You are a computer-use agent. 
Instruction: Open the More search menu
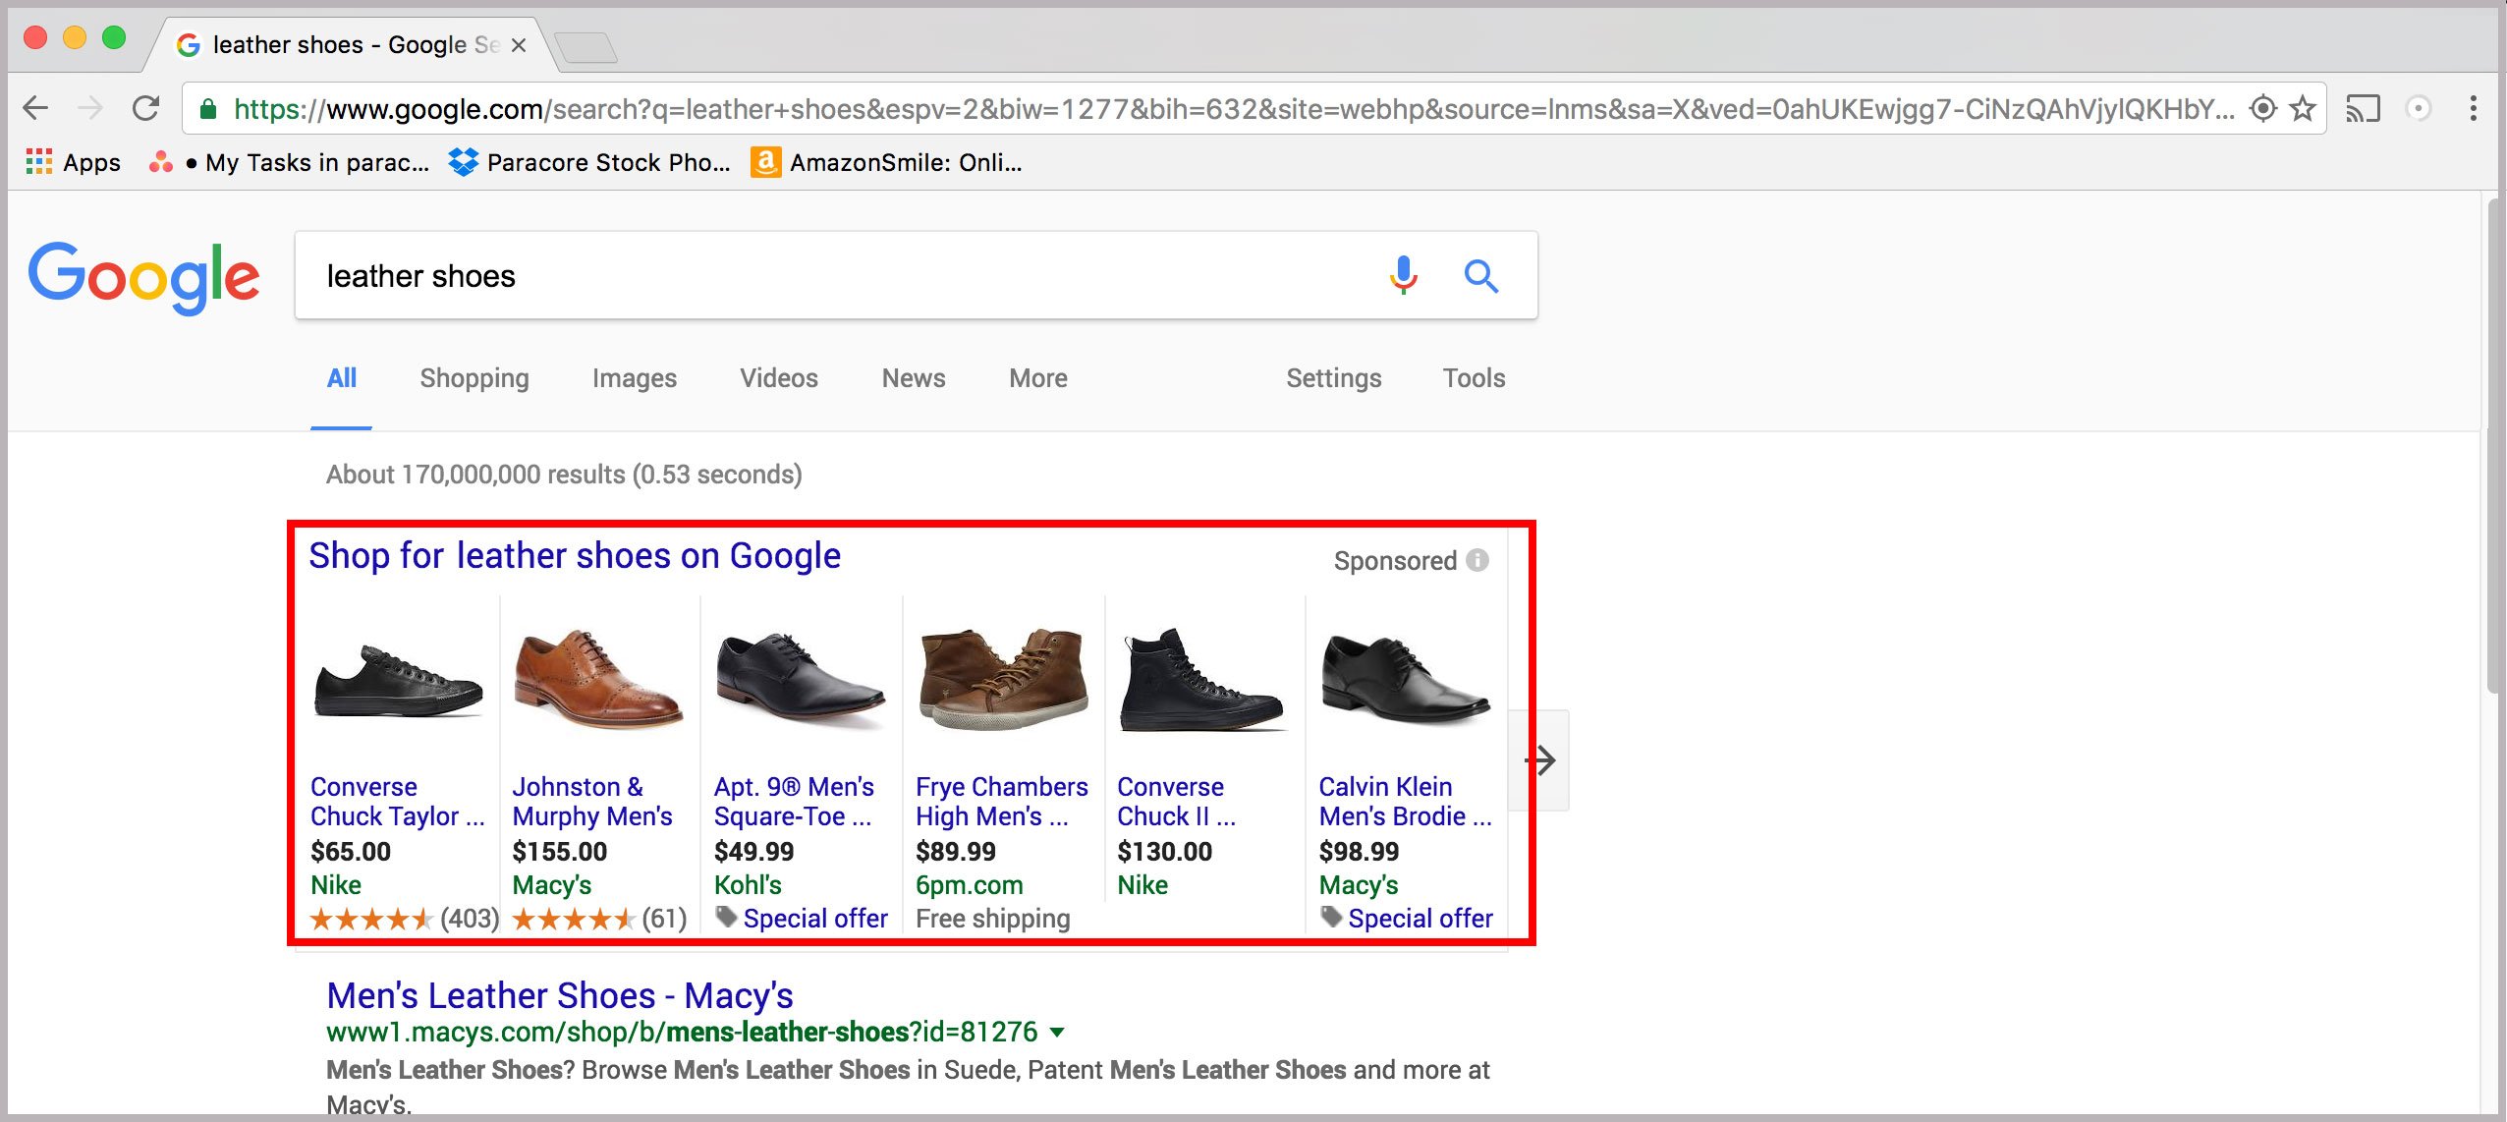coord(1038,378)
